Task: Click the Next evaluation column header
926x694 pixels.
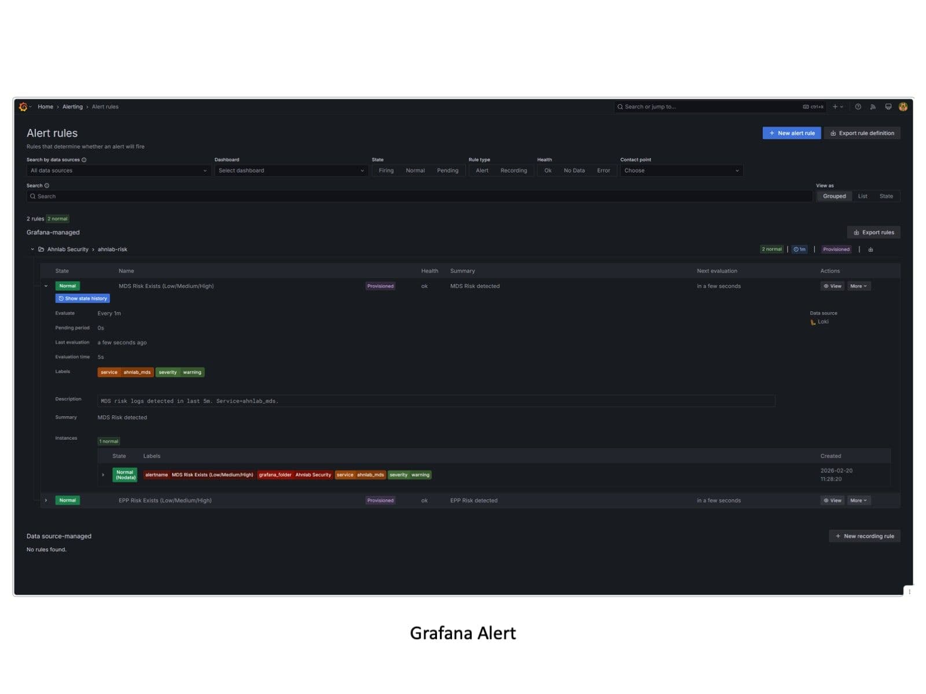Action: click(717, 271)
